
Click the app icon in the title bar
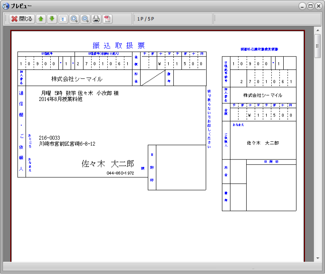(x=6, y=6)
